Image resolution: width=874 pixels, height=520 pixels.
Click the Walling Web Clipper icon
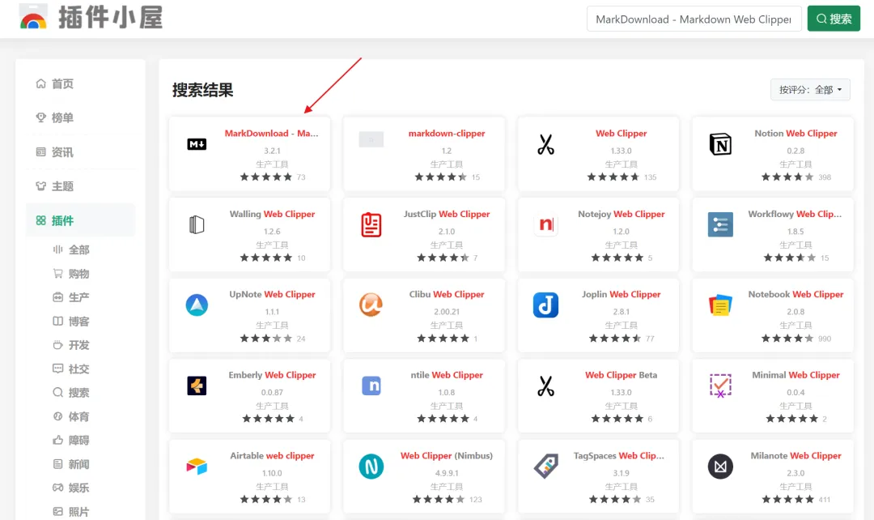tap(197, 224)
